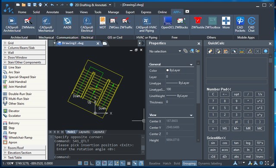Viewport: 276px width, 168px height.
Task: Toggle lineweight display in status bar
Action: (x=129, y=163)
